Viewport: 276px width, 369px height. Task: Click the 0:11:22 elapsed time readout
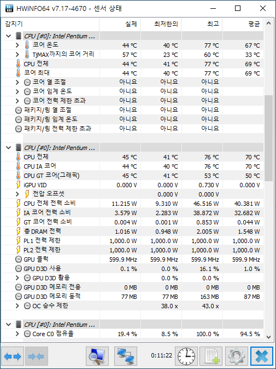(x=162, y=355)
